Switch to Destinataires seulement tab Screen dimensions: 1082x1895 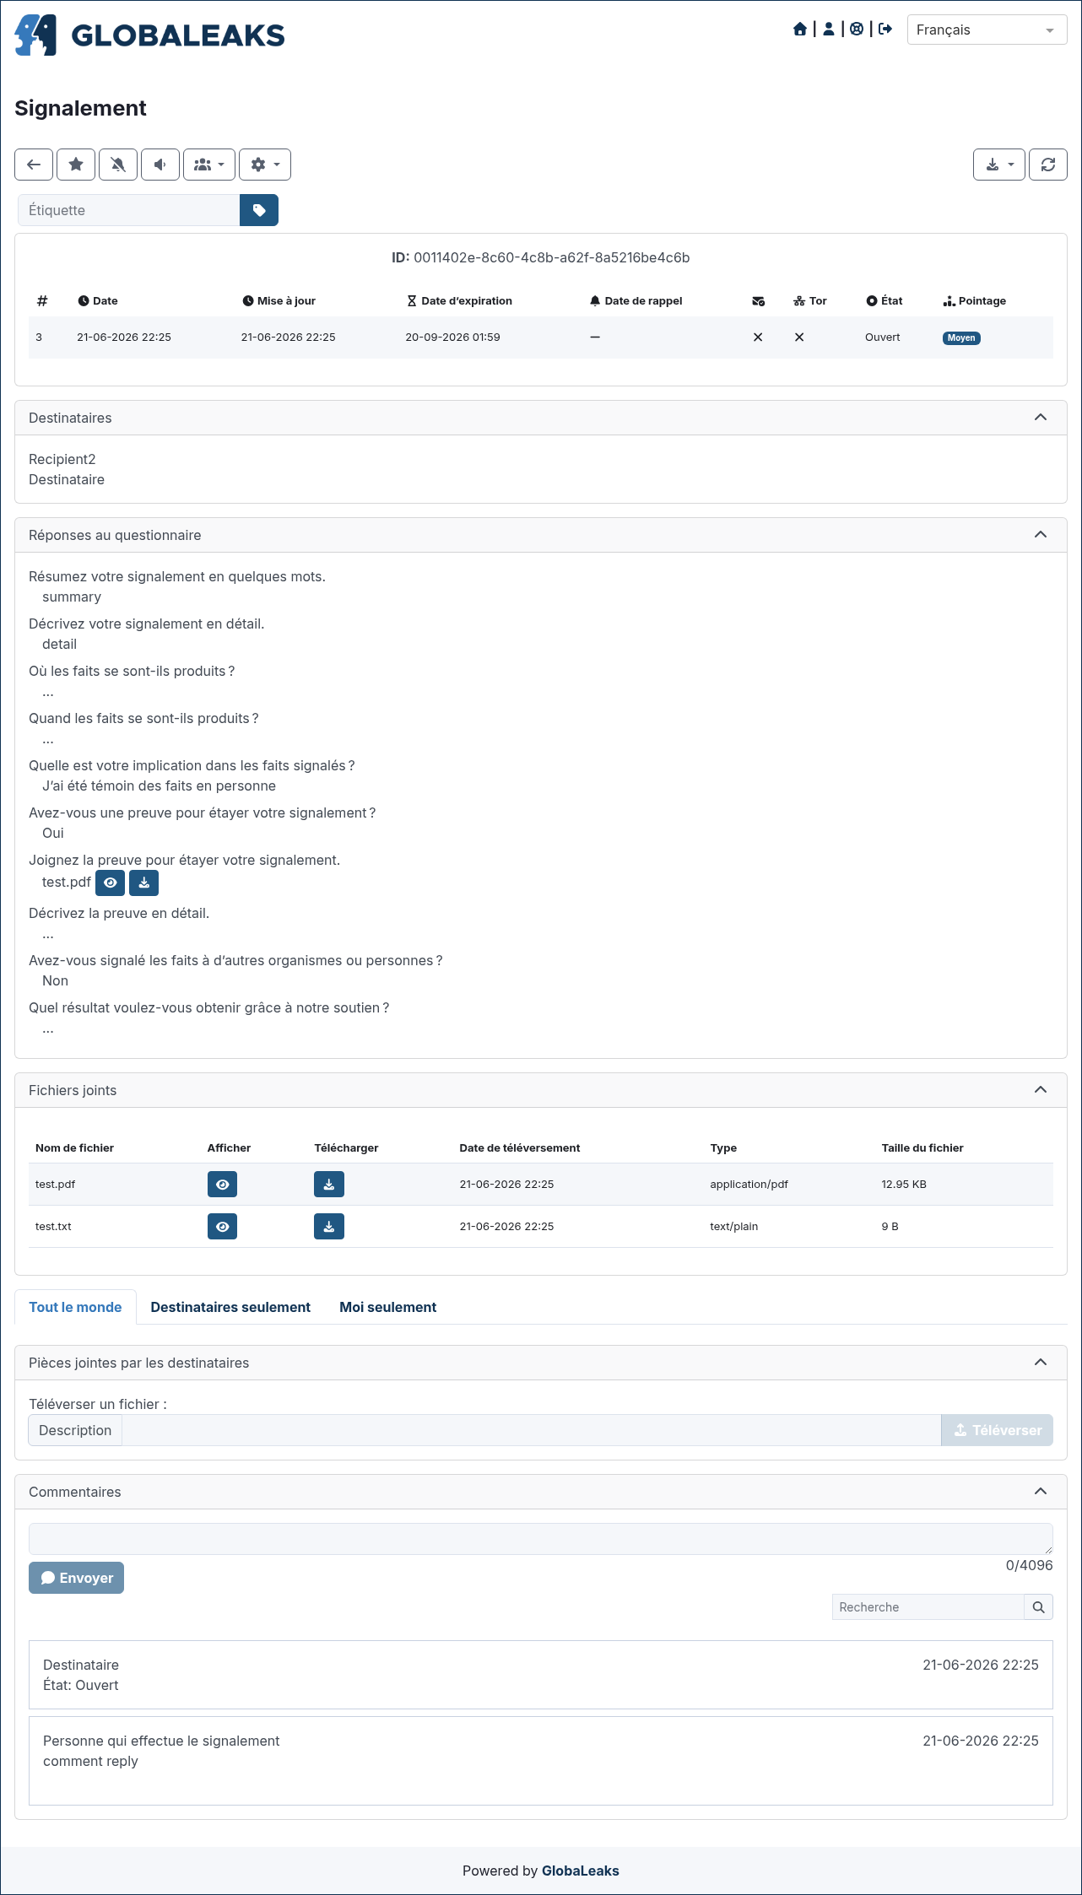point(230,1307)
